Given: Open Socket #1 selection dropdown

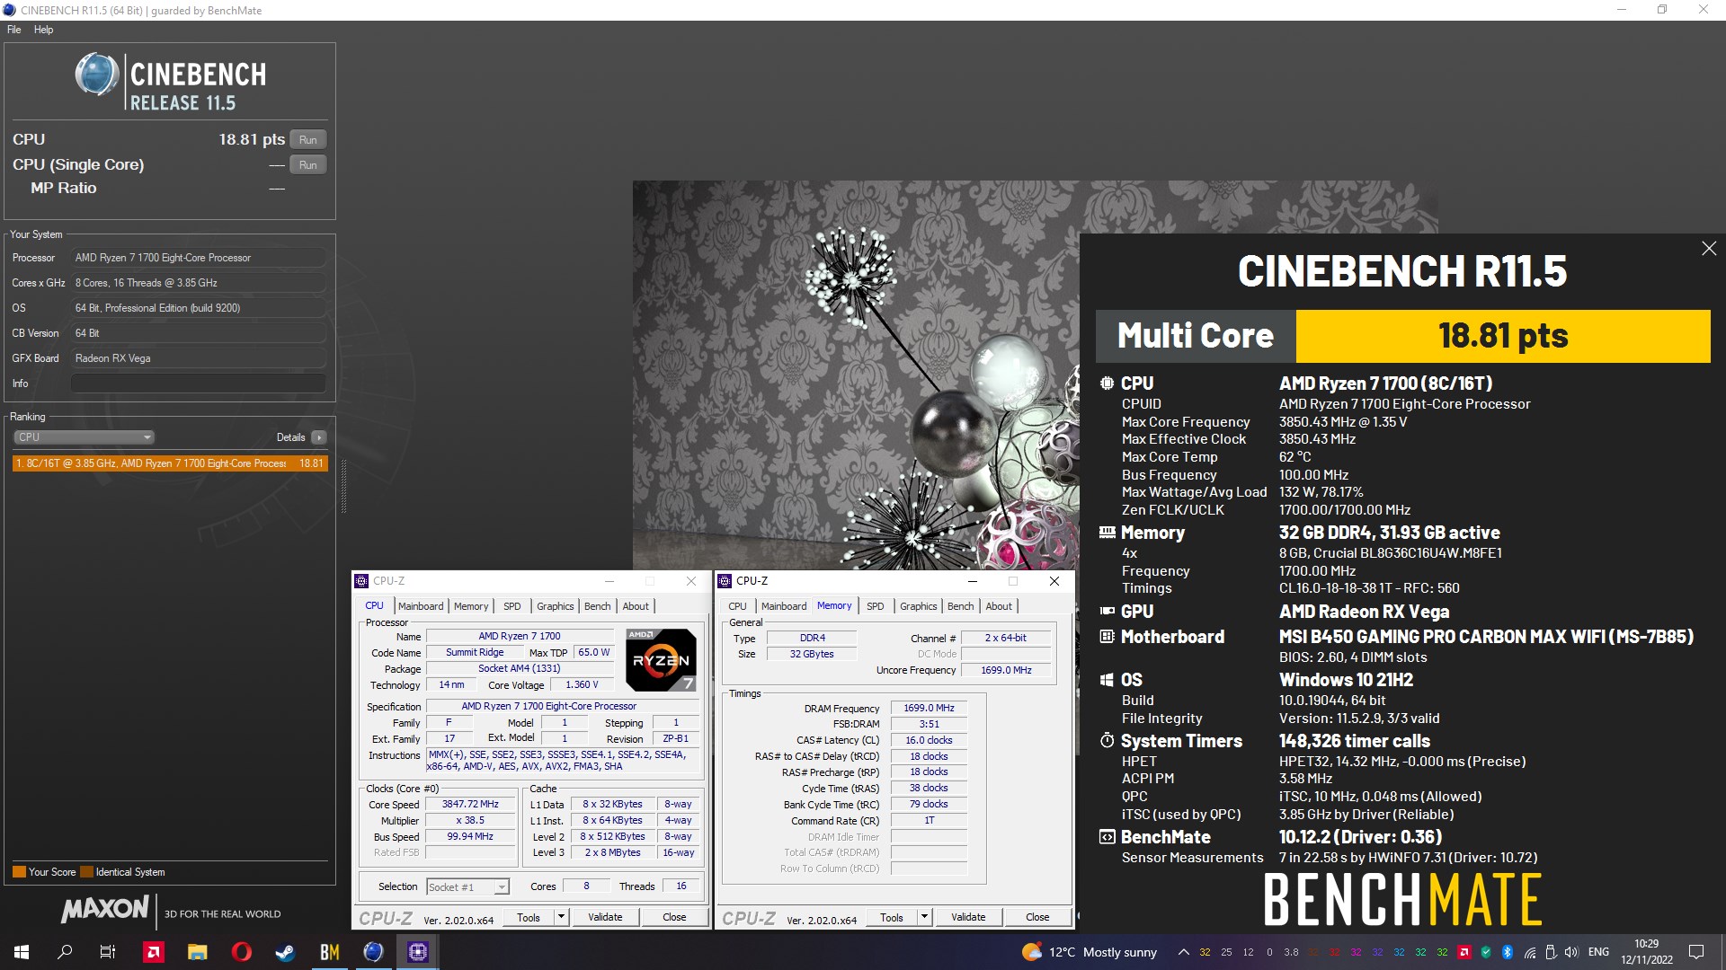Looking at the screenshot, I should pyautogui.click(x=467, y=887).
